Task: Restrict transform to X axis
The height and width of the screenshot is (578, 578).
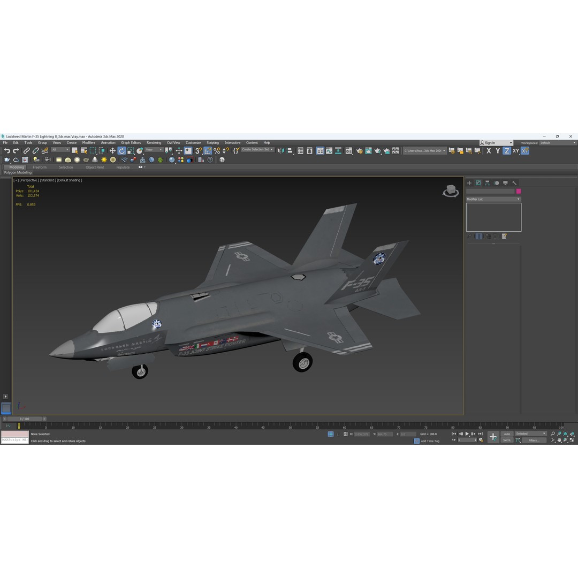Action: coord(489,151)
